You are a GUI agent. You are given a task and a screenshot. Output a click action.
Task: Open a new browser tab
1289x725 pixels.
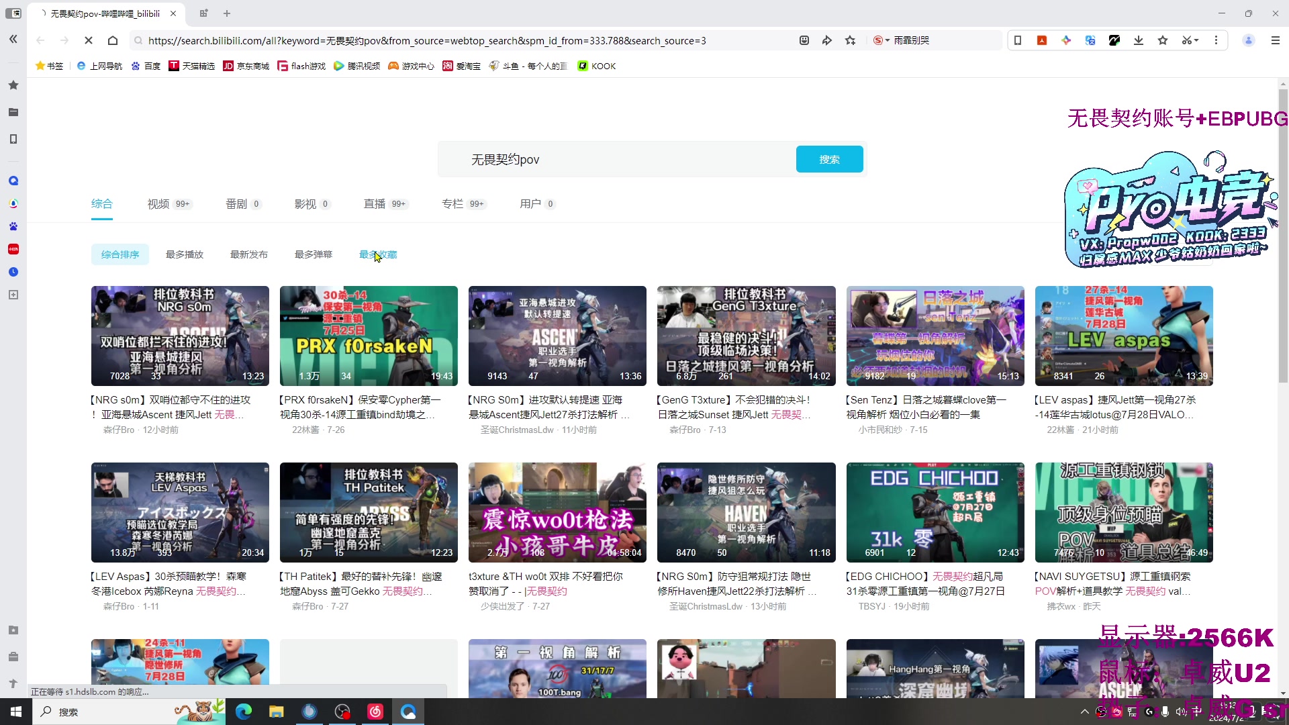pyautogui.click(x=227, y=13)
